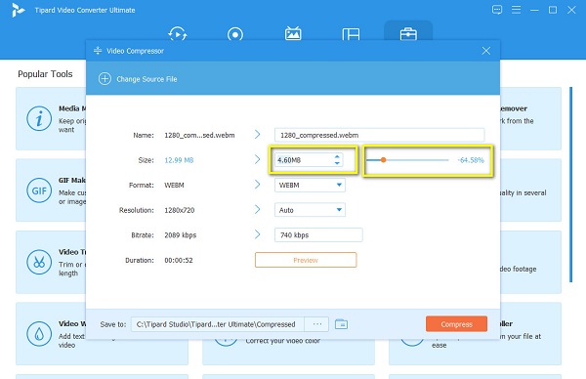586x379 pixels.
Task: Open the MV maker tab icon
Action: point(293,33)
